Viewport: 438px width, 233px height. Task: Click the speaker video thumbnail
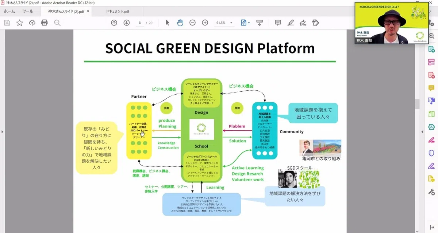click(x=391, y=23)
